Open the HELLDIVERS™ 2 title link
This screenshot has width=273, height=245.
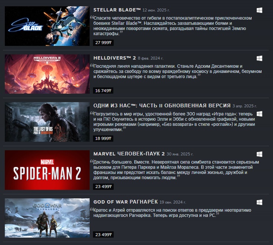tap(114, 58)
